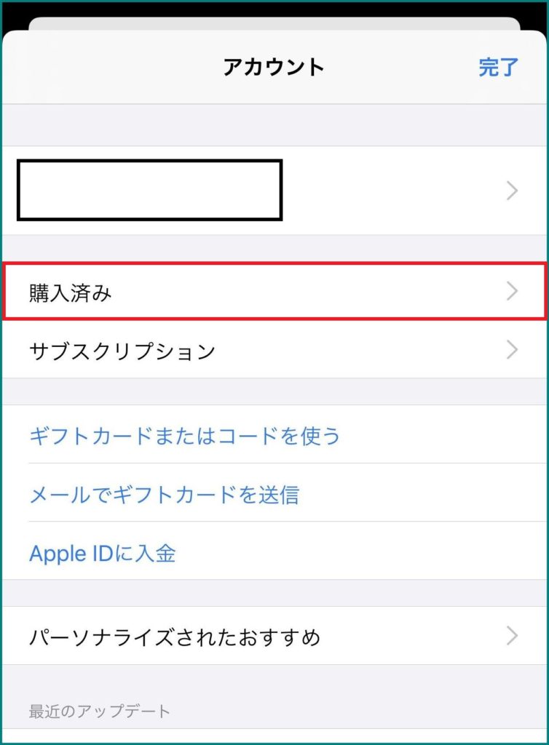Tap the empty header area left of アカウント
This screenshot has width=549, height=745.
(113, 67)
